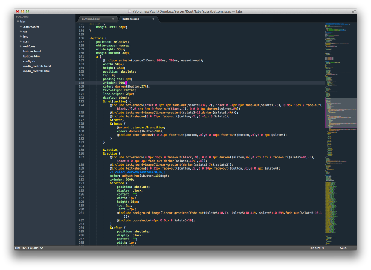This screenshot has width=371, height=270.
Task: Click the '&:after {' line
Action: pos(118,228)
